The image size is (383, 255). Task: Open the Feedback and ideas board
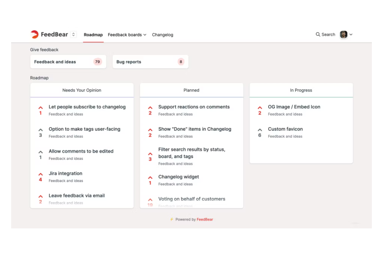tap(68, 62)
